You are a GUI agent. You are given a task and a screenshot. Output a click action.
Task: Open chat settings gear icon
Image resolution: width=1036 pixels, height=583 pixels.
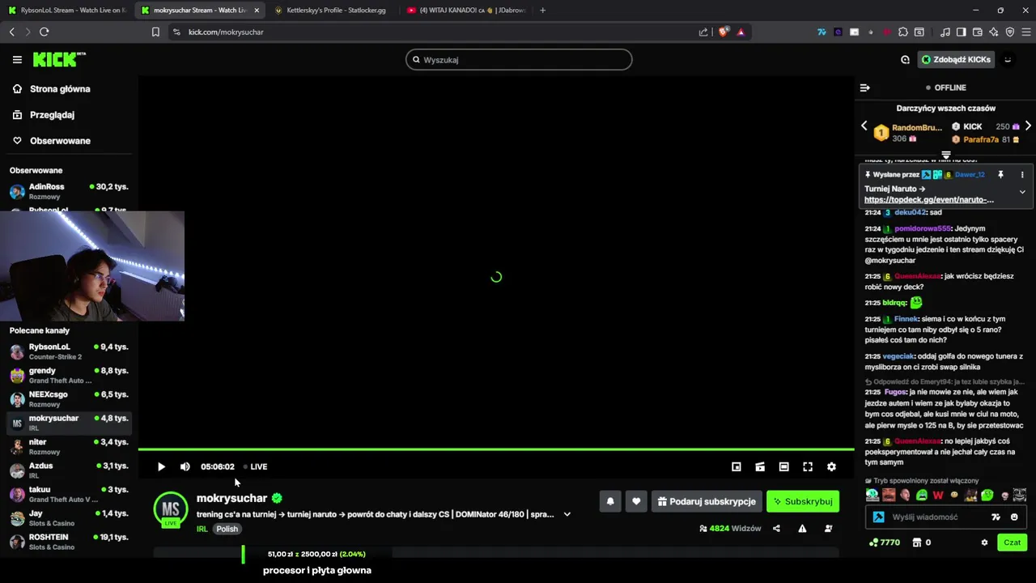[x=984, y=543]
